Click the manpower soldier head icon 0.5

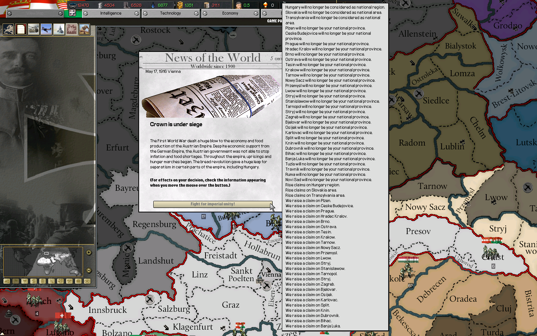click(239, 5)
